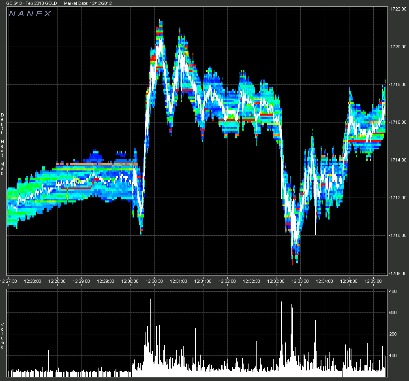The width and height of the screenshot is (409, 381).
Task: Click the 12:31:00 time axis label
Action: (178, 281)
